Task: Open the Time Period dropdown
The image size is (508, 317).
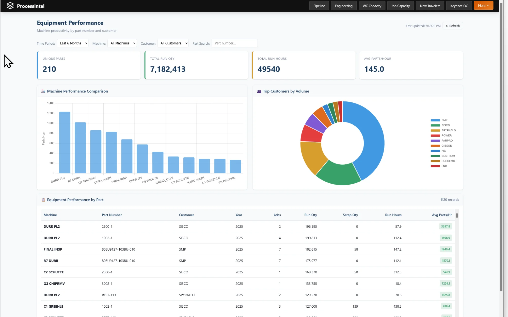Action: click(x=73, y=43)
